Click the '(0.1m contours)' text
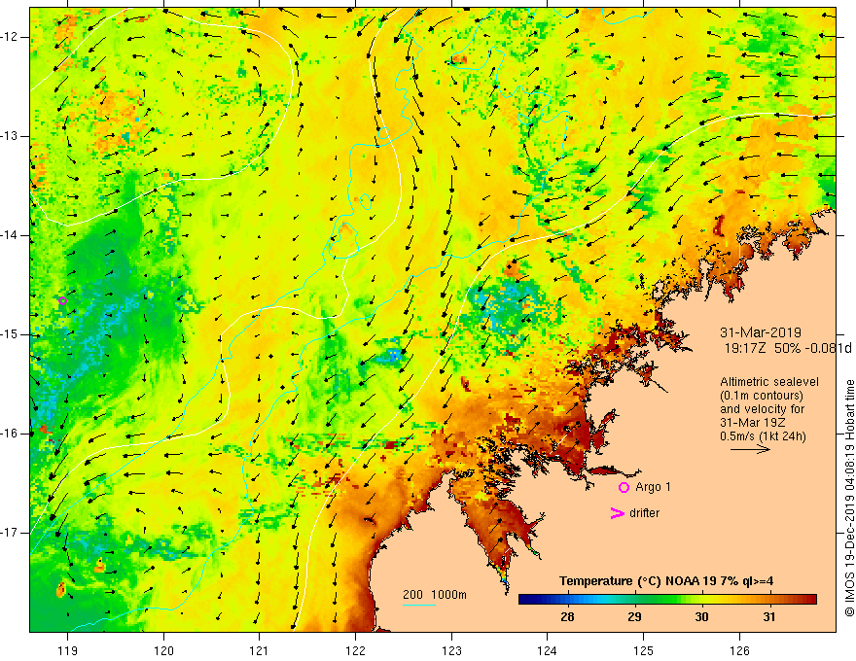Screen dimensions: 856x661 762,396
